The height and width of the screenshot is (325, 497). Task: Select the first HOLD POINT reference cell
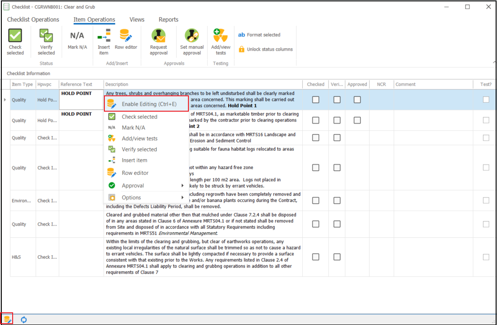click(x=81, y=99)
